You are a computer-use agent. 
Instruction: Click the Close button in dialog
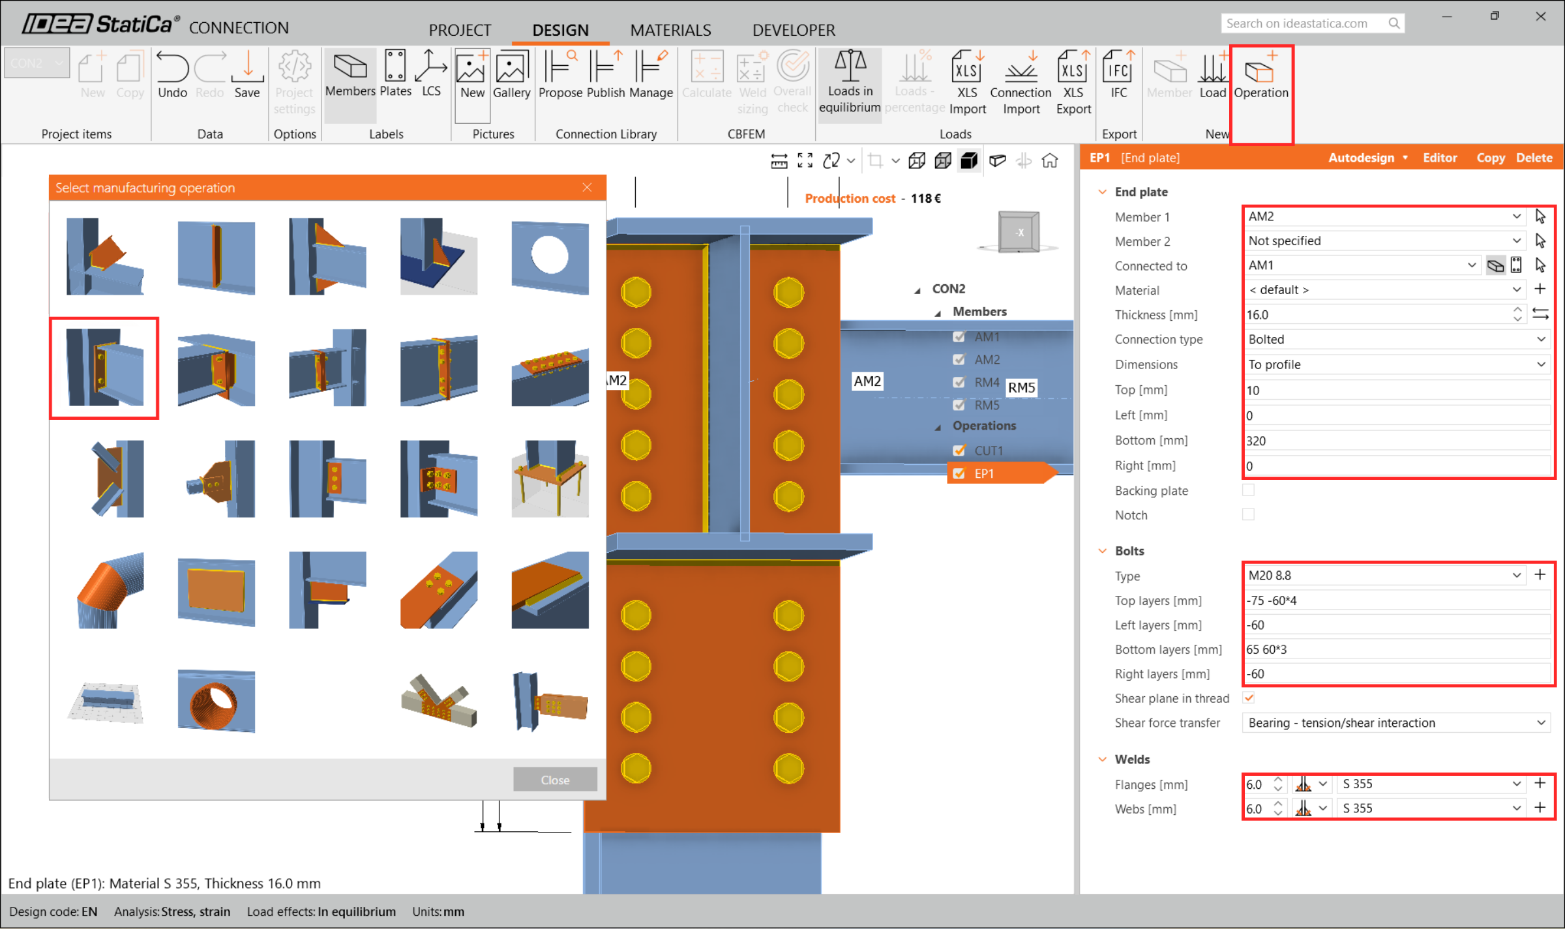coord(554,780)
